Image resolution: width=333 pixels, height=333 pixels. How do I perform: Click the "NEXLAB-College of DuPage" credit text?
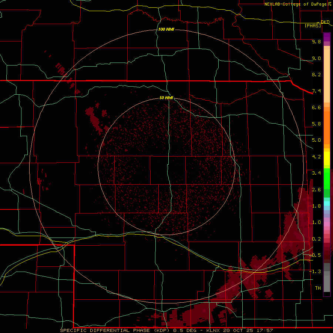pyautogui.click(x=296, y=4)
